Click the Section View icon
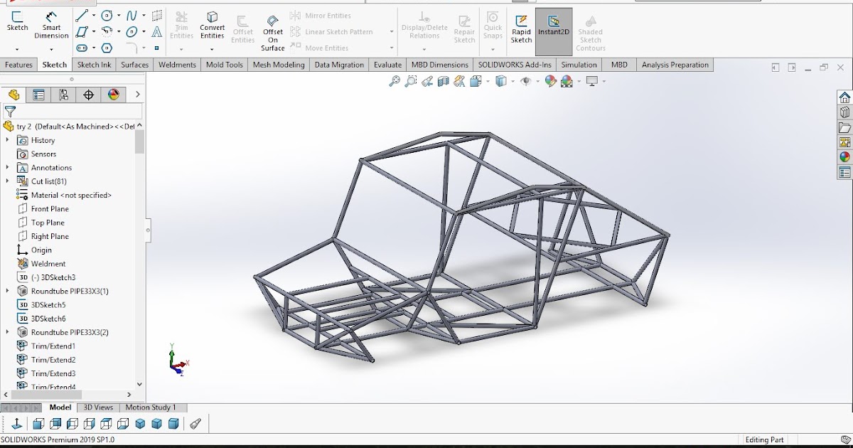The image size is (853, 448). tap(444, 81)
